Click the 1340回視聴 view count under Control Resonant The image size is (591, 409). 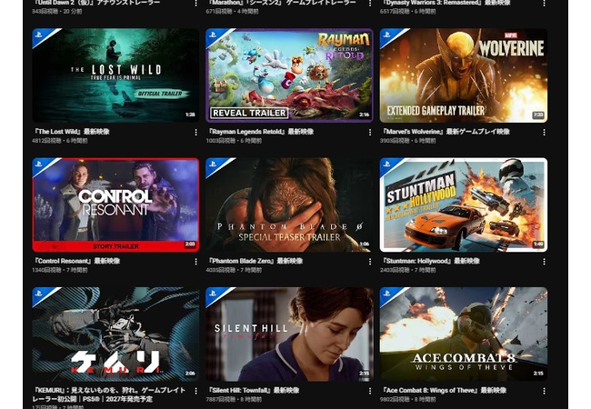click(46, 270)
